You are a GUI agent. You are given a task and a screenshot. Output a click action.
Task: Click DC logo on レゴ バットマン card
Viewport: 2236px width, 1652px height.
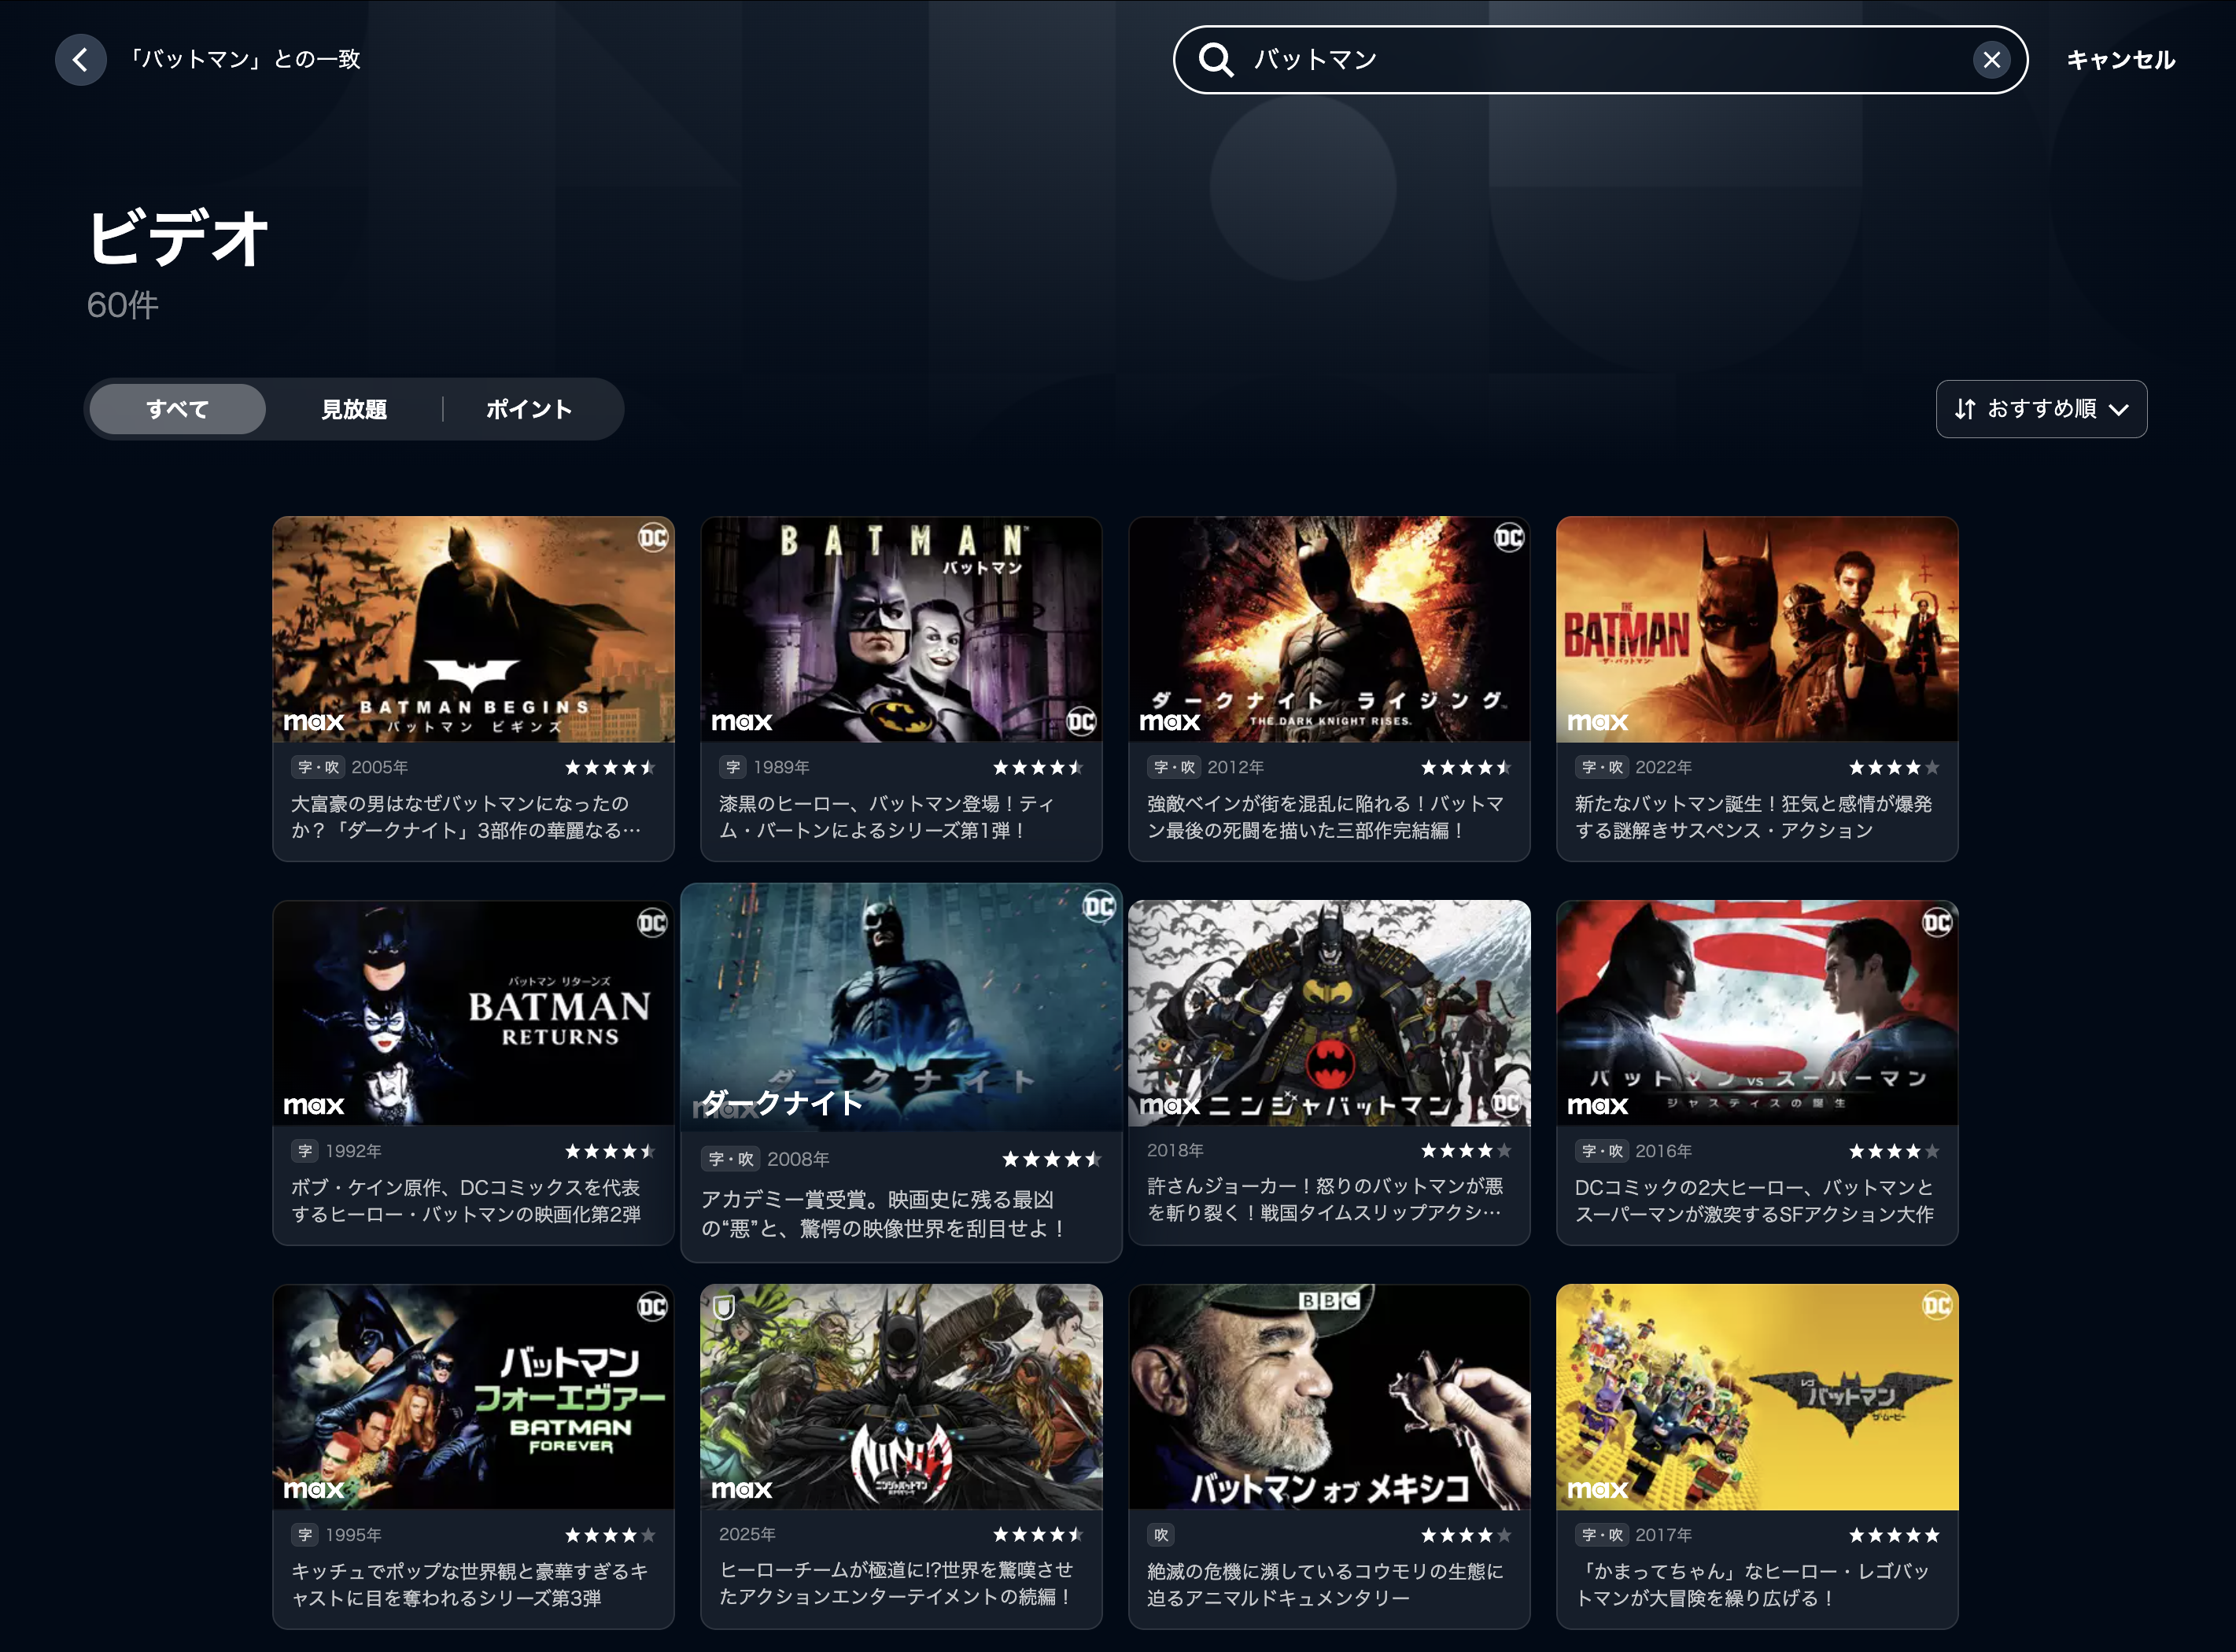[x=1936, y=1305]
